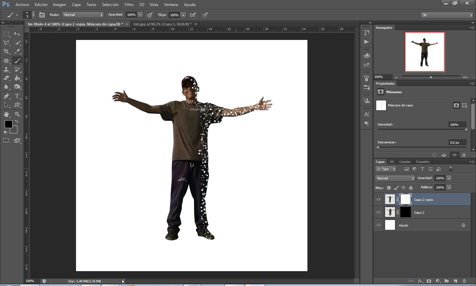Hide the Capa 2 layer

(378, 212)
